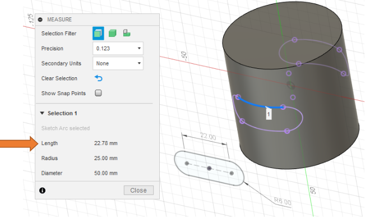Select the center point of slot sketch

point(209,168)
